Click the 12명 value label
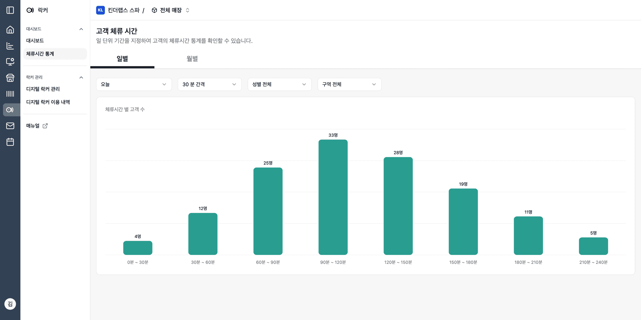The height and width of the screenshot is (320, 641). 203,208
